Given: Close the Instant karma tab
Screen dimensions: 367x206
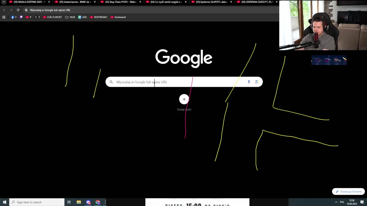Looking at the screenshot, I should (x=95, y=2).
